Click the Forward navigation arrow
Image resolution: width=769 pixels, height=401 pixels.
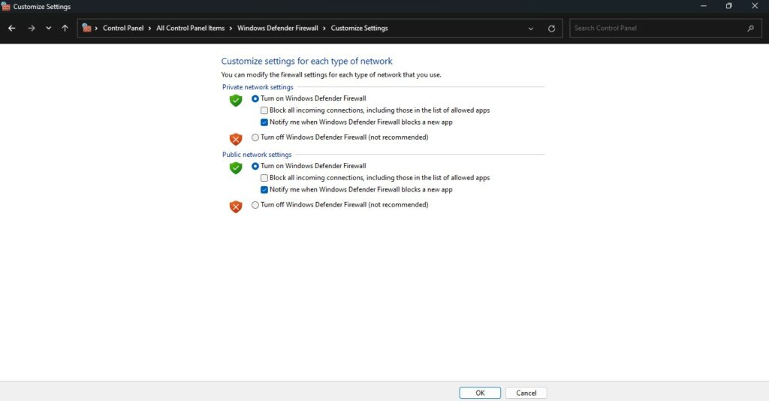(x=31, y=29)
